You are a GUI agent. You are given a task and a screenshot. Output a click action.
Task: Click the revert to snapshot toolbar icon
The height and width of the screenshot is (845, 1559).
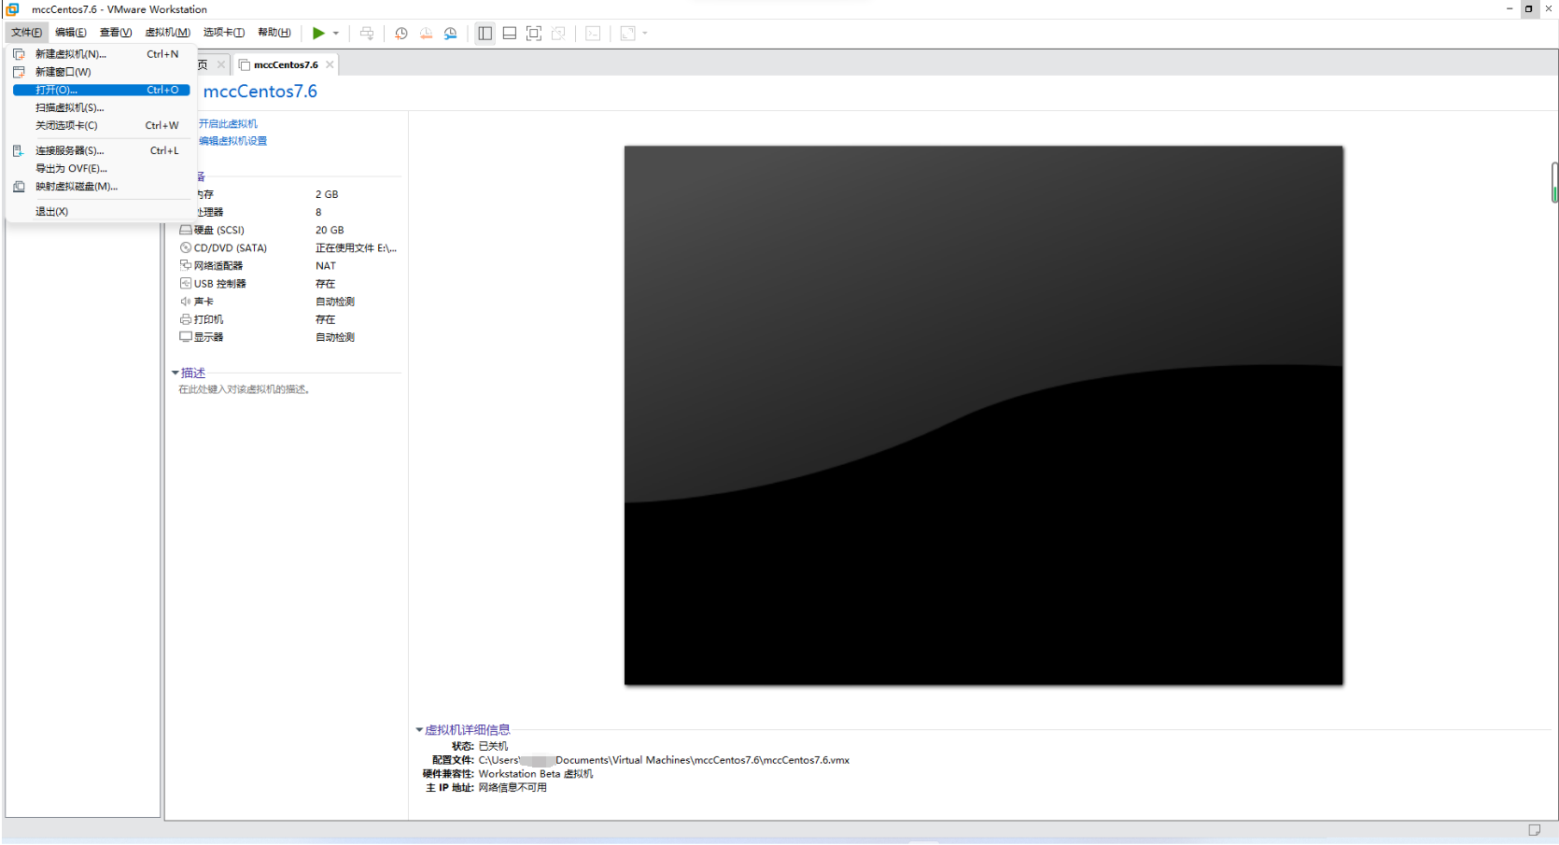click(426, 34)
